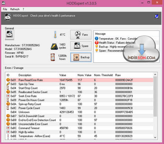Select the Reallocated Sector Count row
The image size is (164, 144).
(79, 92)
